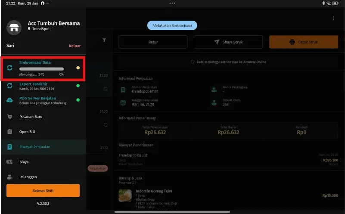Tap the Export Terakhir refresh icon
Screen dimensions: 345x214
(x=9, y=86)
